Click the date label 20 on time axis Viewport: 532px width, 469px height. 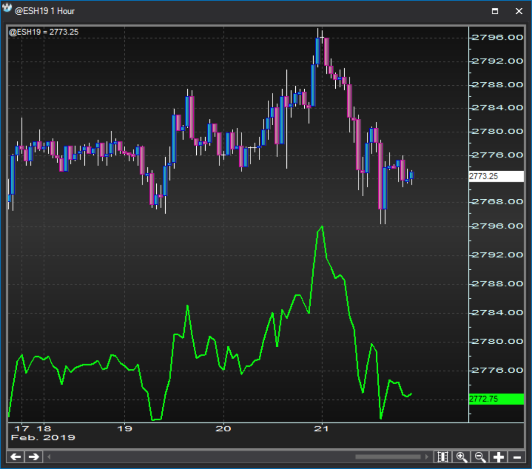click(x=223, y=429)
